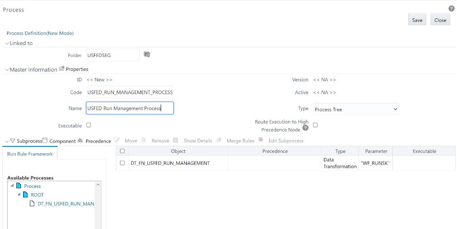This screenshot has width=457, height=229.
Task: Select the Merge Rules icon
Action: pyautogui.click(x=219, y=140)
